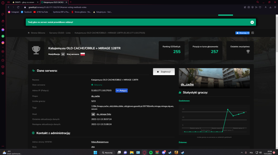This screenshot has height=155, width=278.
Task: Open Serwery CS:GO - Lista breadcrumb
Action: (60, 33)
